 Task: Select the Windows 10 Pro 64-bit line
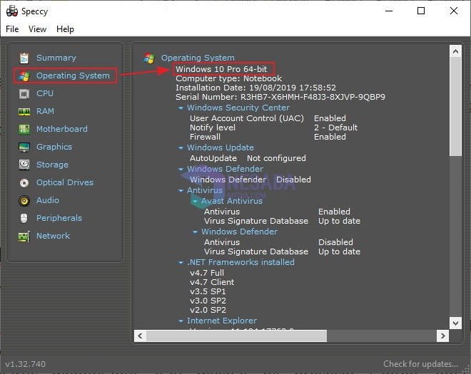click(221, 69)
